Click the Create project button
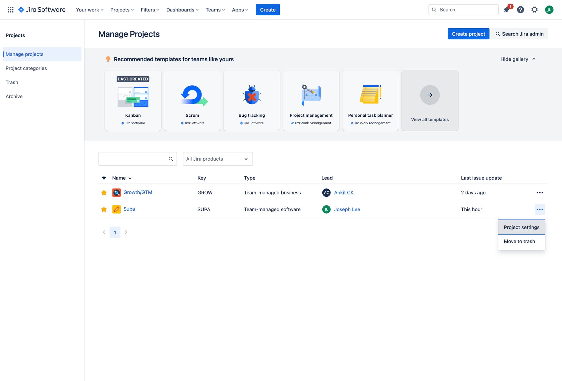Screen dimensions: 562x381 click(x=468, y=34)
